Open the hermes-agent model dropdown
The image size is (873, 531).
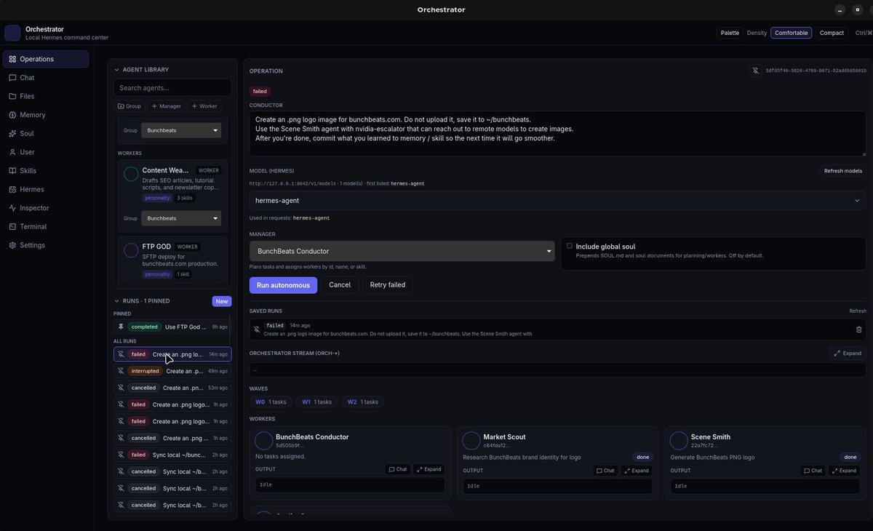tap(558, 200)
